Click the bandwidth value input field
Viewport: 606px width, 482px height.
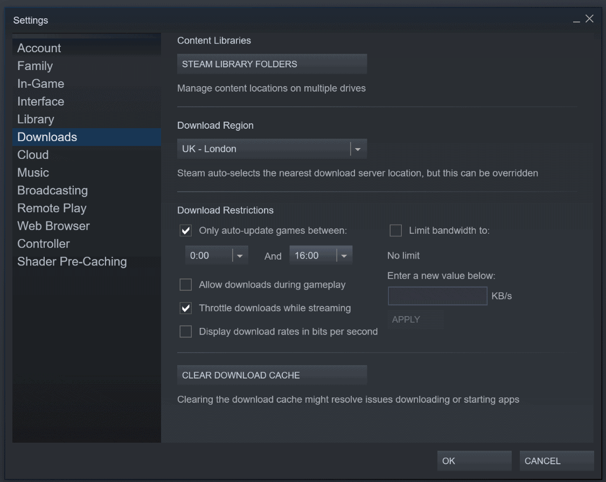pyautogui.click(x=437, y=296)
